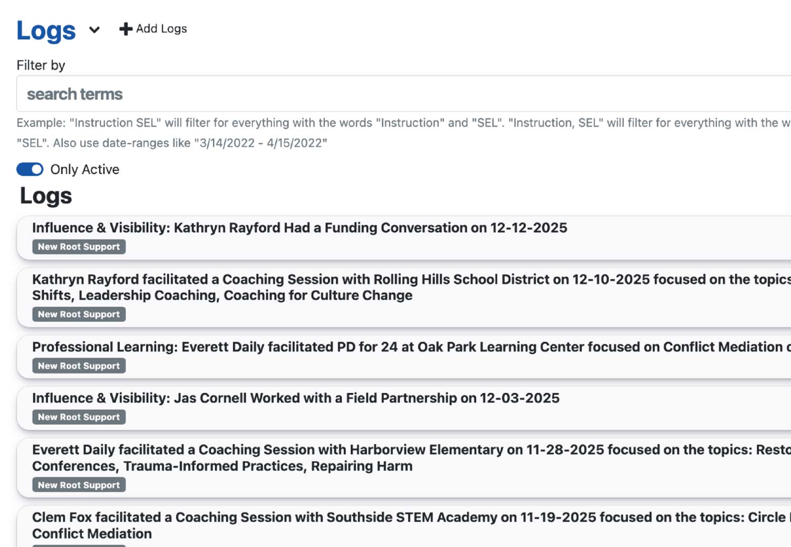
Task: Open the Harborview Elementary coaching session log
Action: coord(369,457)
